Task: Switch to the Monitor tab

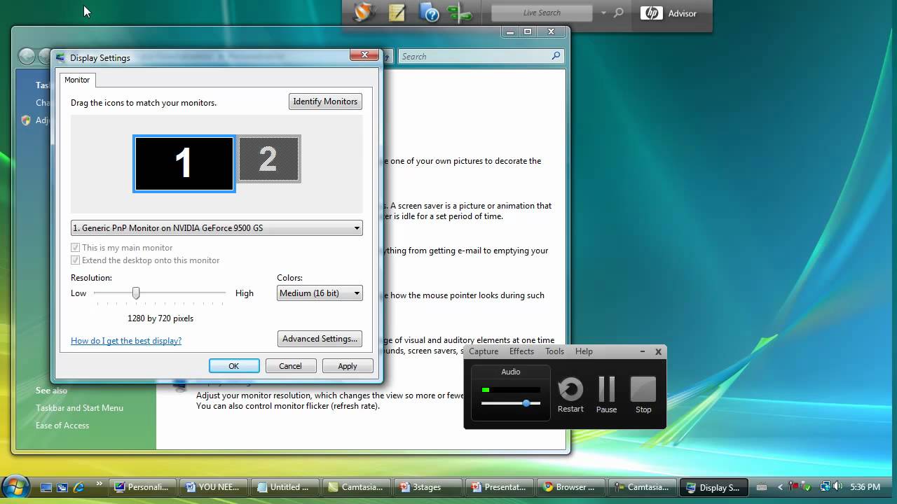Action: (77, 80)
